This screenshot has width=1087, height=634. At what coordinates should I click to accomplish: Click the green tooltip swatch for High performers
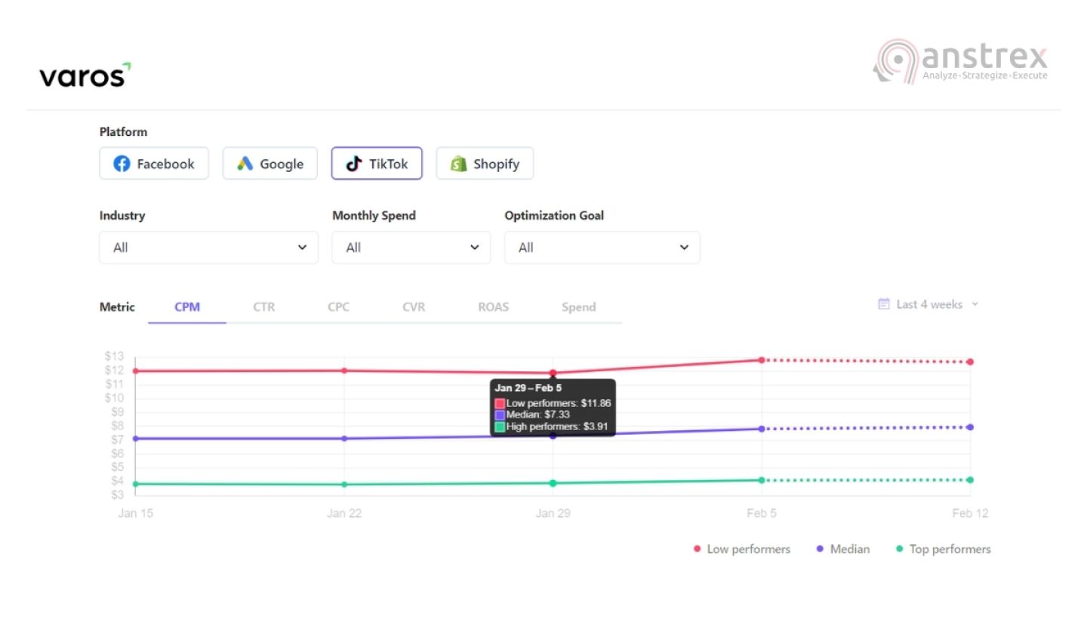point(500,427)
